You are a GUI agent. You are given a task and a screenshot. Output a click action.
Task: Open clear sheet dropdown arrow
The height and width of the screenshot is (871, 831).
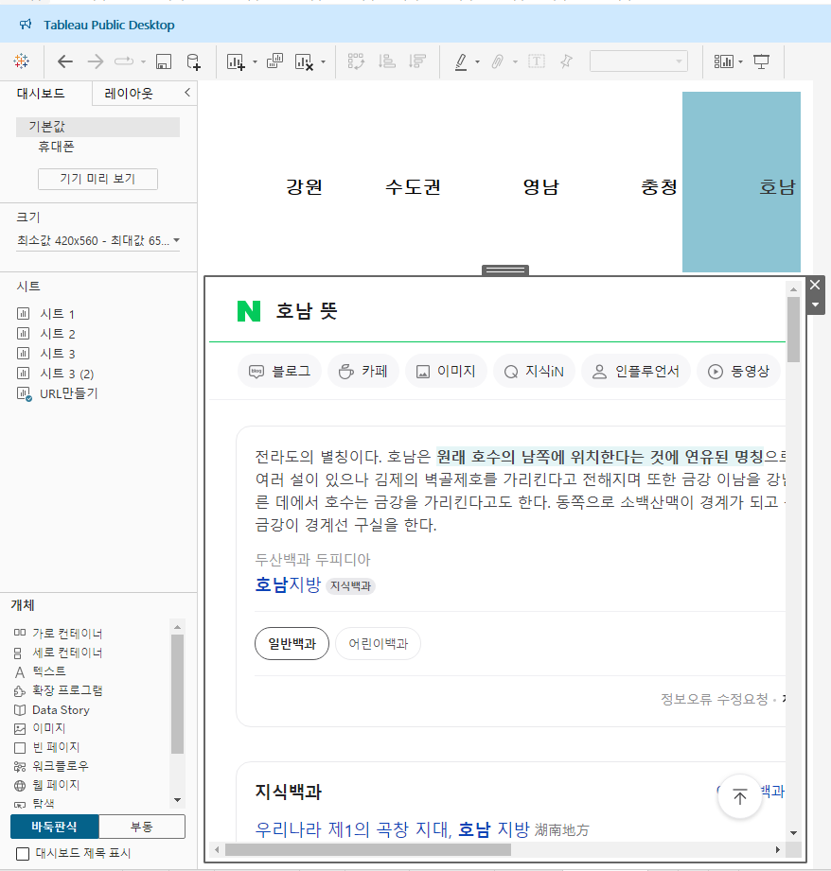tap(323, 61)
